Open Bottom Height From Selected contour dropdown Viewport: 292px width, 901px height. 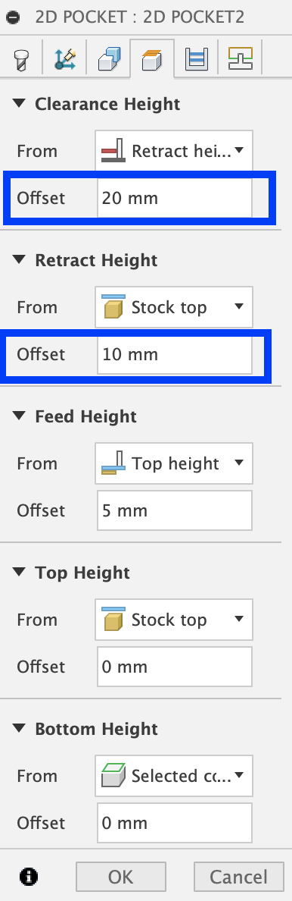[174, 777]
